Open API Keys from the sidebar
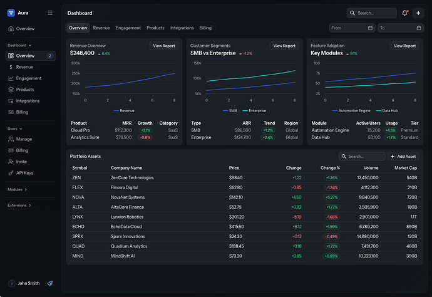Image resolution: width=432 pixels, height=297 pixels. click(24, 172)
